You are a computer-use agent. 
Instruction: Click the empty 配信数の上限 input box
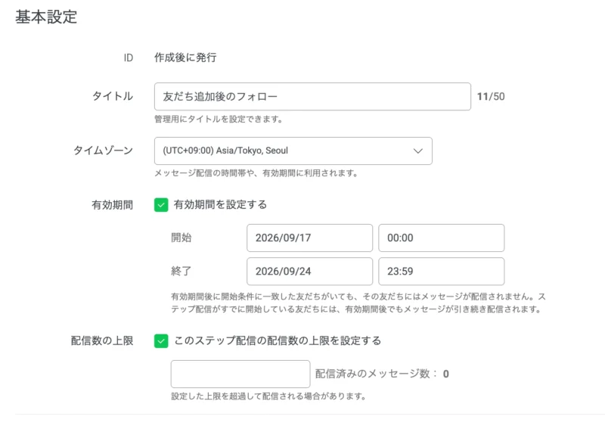pyautogui.click(x=240, y=374)
